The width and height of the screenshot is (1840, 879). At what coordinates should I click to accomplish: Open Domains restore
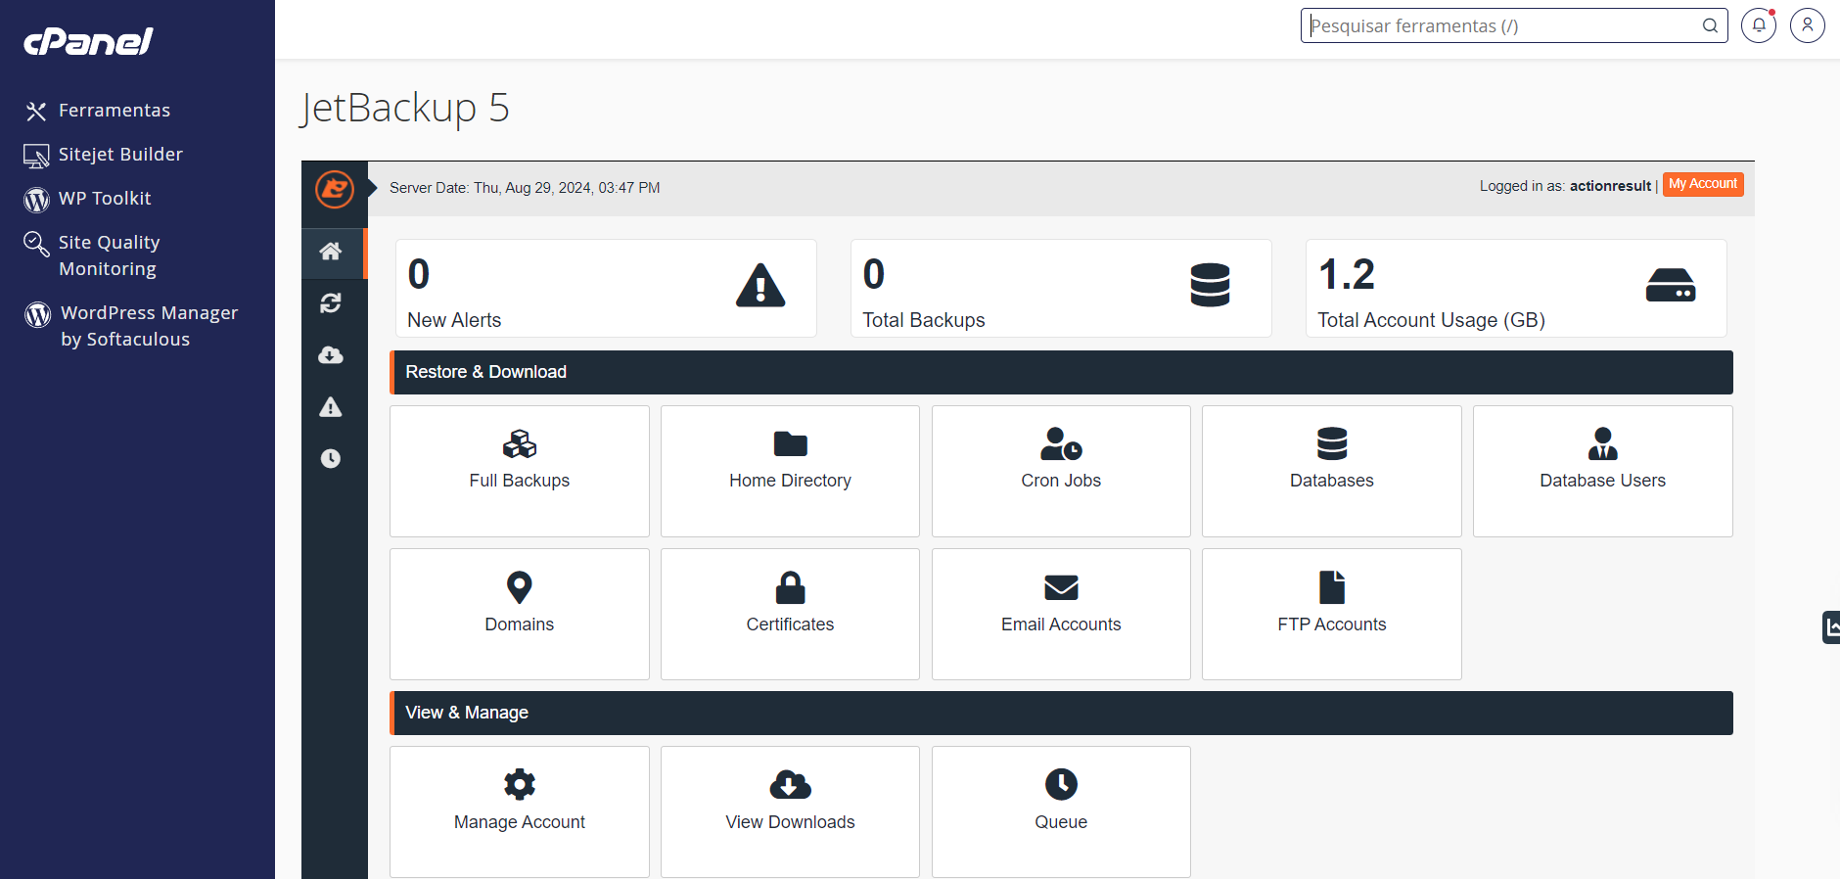tap(520, 615)
